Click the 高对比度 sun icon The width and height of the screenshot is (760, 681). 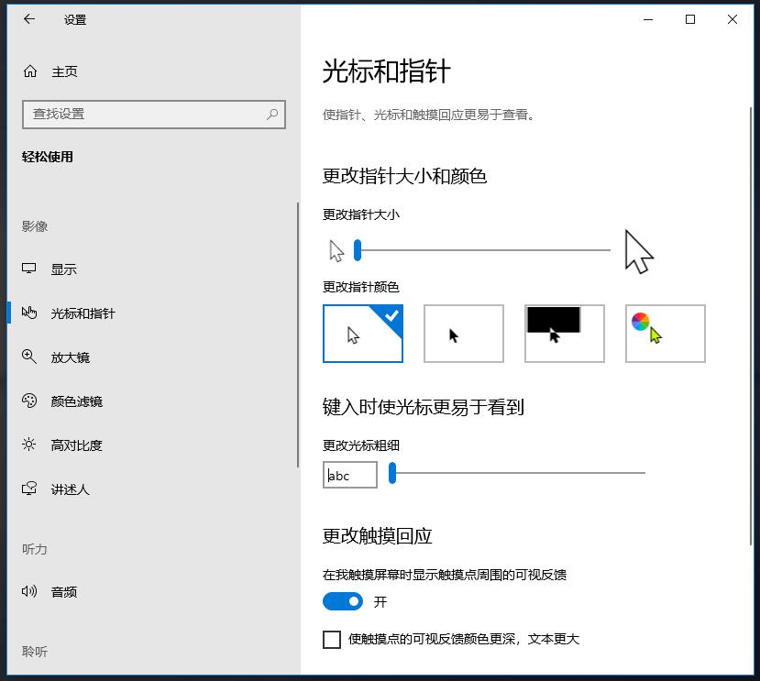pos(29,445)
